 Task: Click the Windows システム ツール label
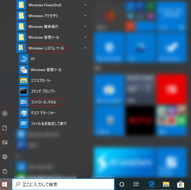pos(46,48)
